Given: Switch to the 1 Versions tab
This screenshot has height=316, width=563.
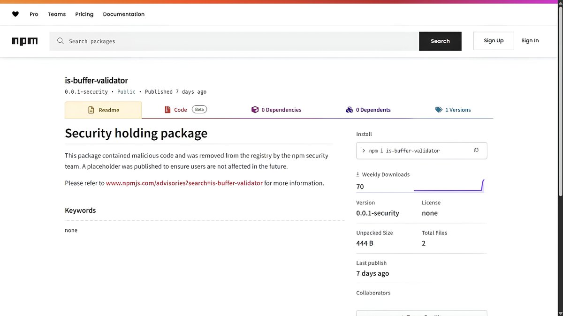Looking at the screenshot, I should point(453,110).
